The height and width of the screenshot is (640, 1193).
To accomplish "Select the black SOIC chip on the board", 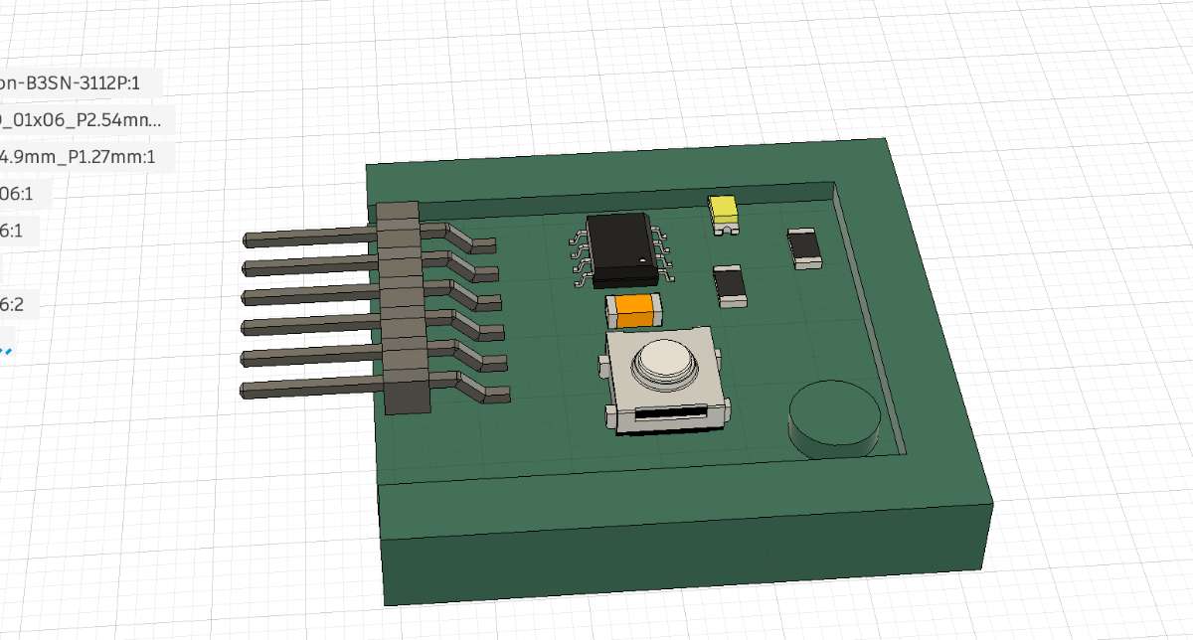I will point(623,249).
